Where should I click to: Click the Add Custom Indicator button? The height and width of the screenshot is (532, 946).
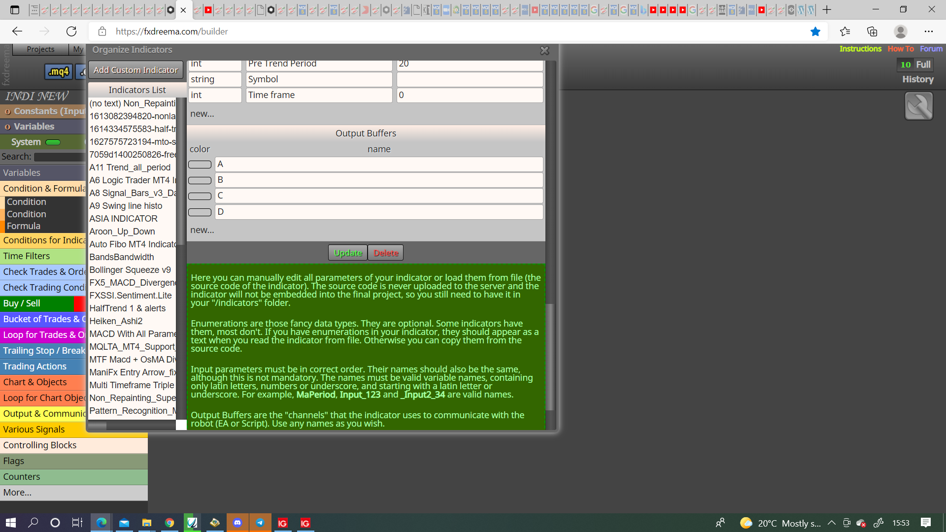[x=135, y=70]
